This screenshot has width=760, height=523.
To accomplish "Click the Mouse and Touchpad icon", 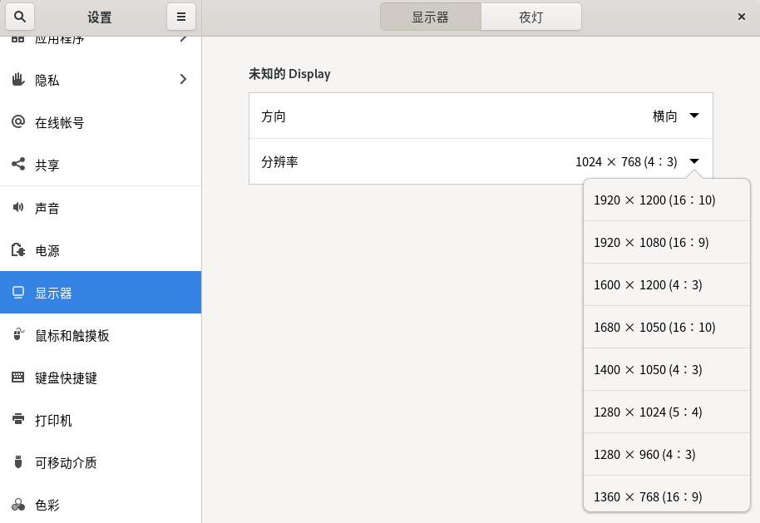I will [x=18, y=335].
